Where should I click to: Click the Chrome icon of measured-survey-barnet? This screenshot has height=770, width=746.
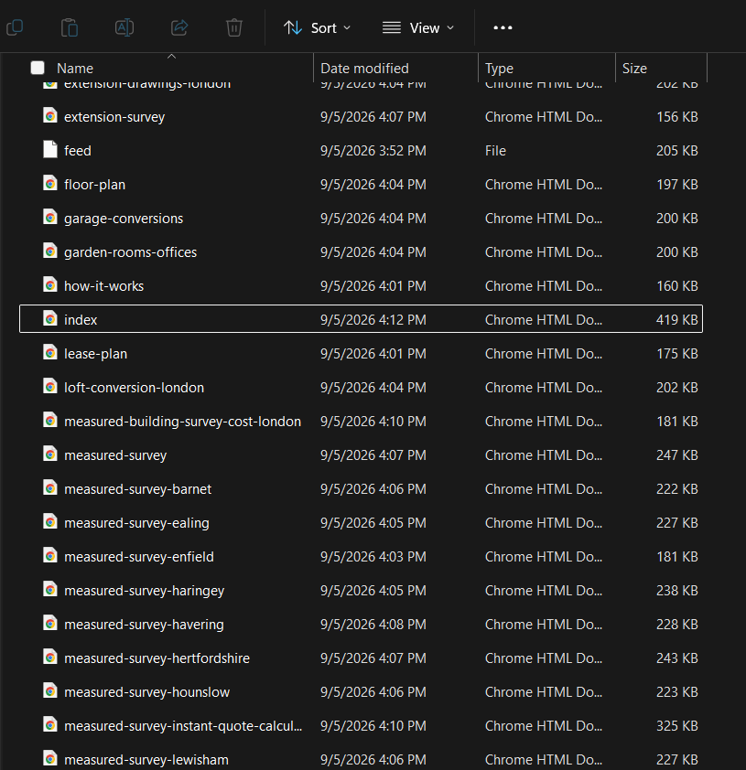tap(49, 488)
